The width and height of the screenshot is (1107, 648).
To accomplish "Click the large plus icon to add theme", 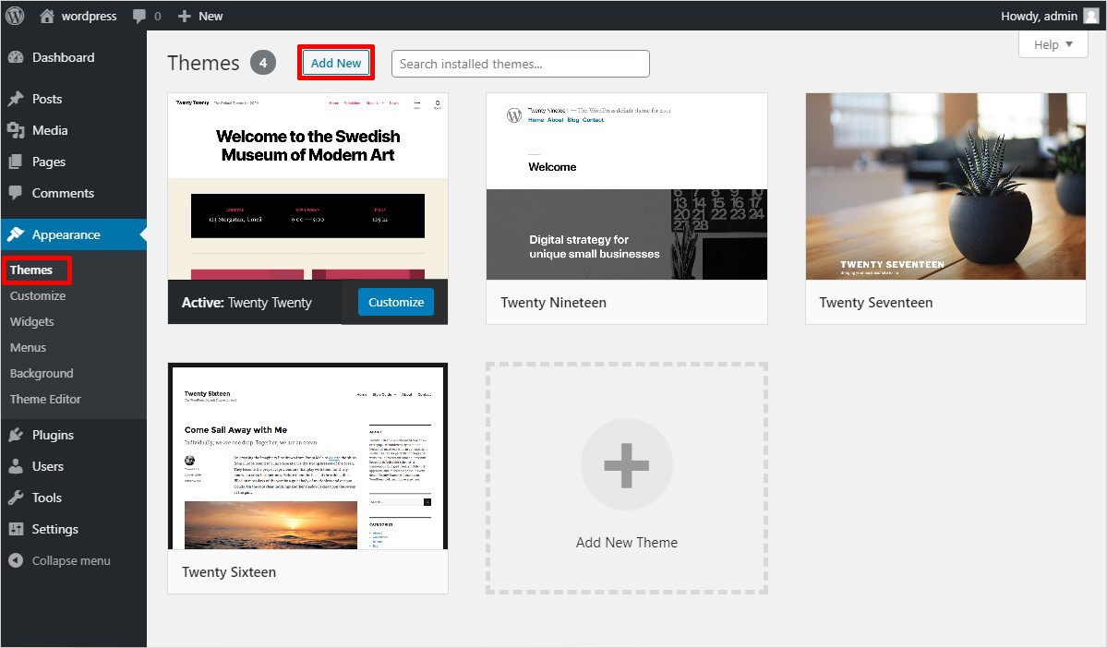I will click(x=626, y=464).
